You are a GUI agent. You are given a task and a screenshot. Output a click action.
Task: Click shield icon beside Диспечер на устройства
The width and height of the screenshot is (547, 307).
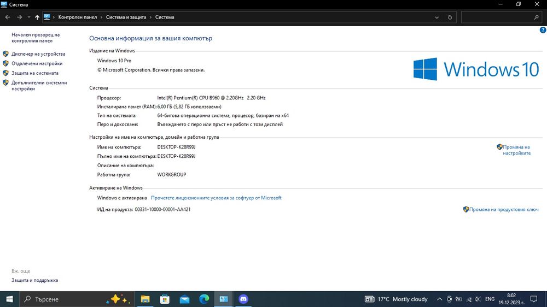(5, 54)
